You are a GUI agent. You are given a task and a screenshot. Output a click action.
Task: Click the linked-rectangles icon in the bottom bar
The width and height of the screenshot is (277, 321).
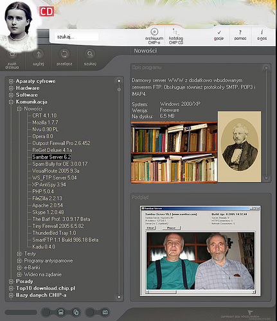(x=105, y=312)
